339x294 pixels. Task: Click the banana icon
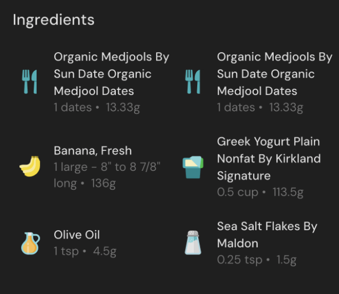(30, 166)
